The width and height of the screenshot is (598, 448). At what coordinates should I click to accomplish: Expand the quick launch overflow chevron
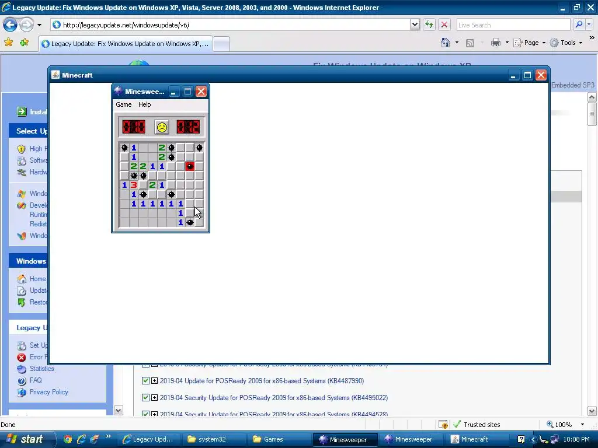coord(108,436)
